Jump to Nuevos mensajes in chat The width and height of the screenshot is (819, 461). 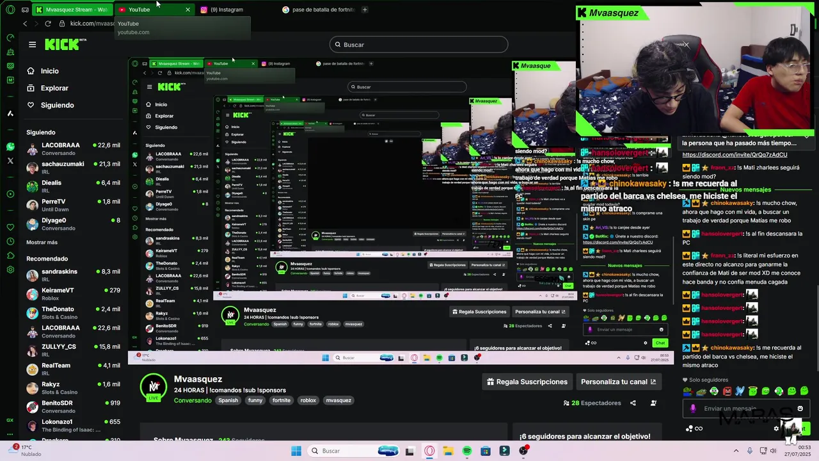(745, 190)
